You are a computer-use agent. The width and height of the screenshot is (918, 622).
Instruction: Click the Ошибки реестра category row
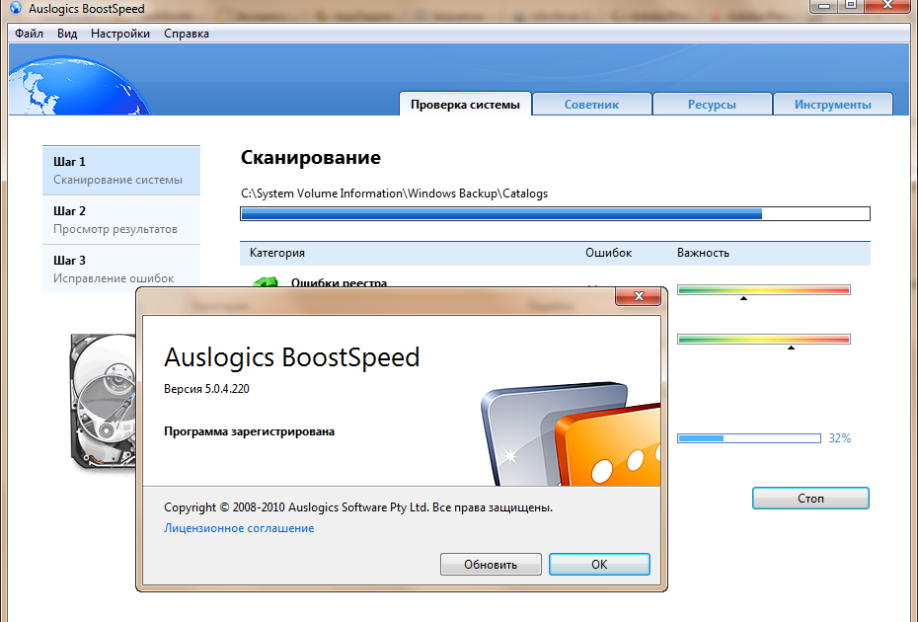point(339,282)
